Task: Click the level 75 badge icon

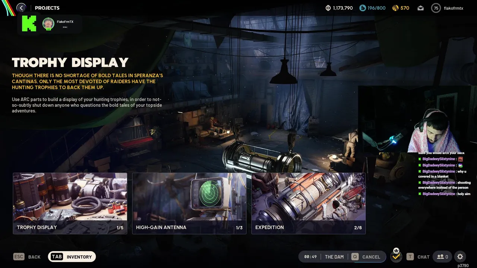Action: (436, 8)
